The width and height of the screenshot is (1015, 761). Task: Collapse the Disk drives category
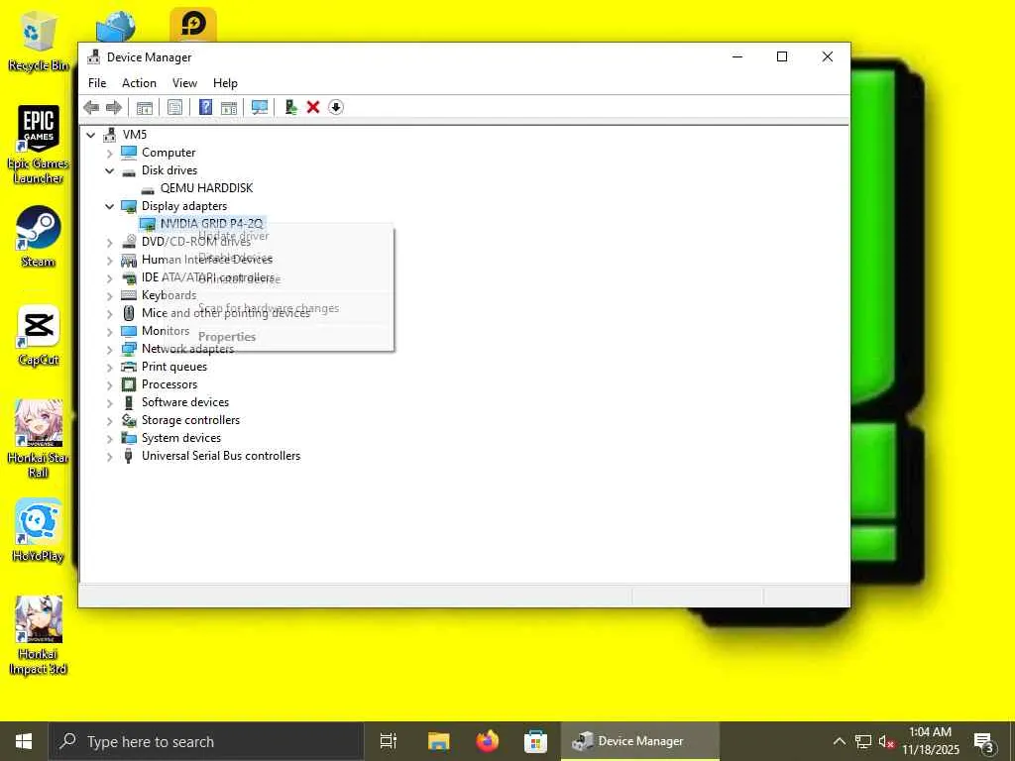pyautogui.click(x=109, y=170)
